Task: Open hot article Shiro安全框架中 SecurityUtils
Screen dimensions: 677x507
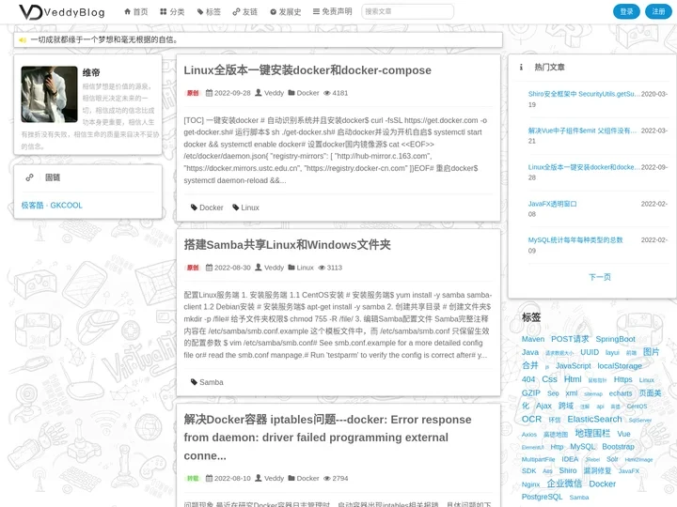Action: pos(584,94)
